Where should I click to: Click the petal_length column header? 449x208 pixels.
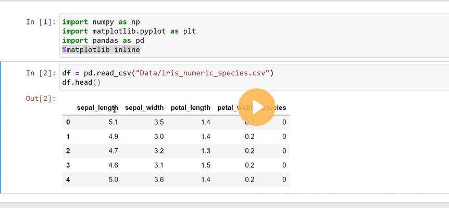(x=191, y=108)
